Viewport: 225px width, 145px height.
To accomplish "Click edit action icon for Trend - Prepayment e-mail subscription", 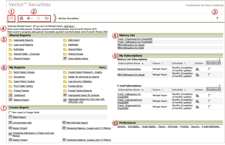I will point(197,107).
